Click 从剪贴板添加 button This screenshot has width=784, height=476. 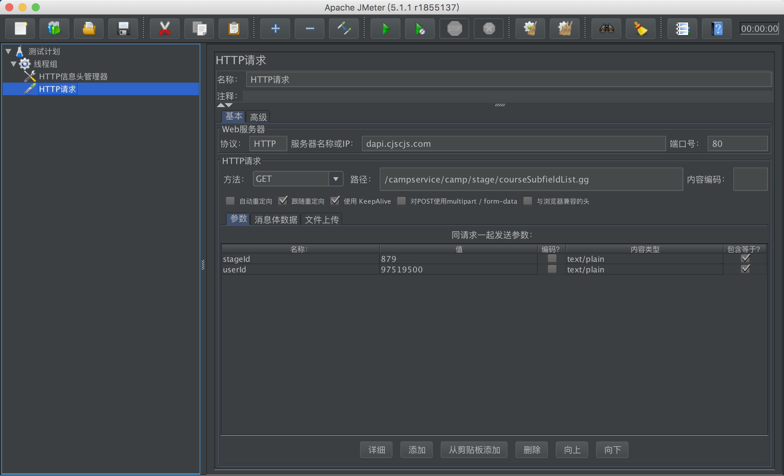coord(474,450)
